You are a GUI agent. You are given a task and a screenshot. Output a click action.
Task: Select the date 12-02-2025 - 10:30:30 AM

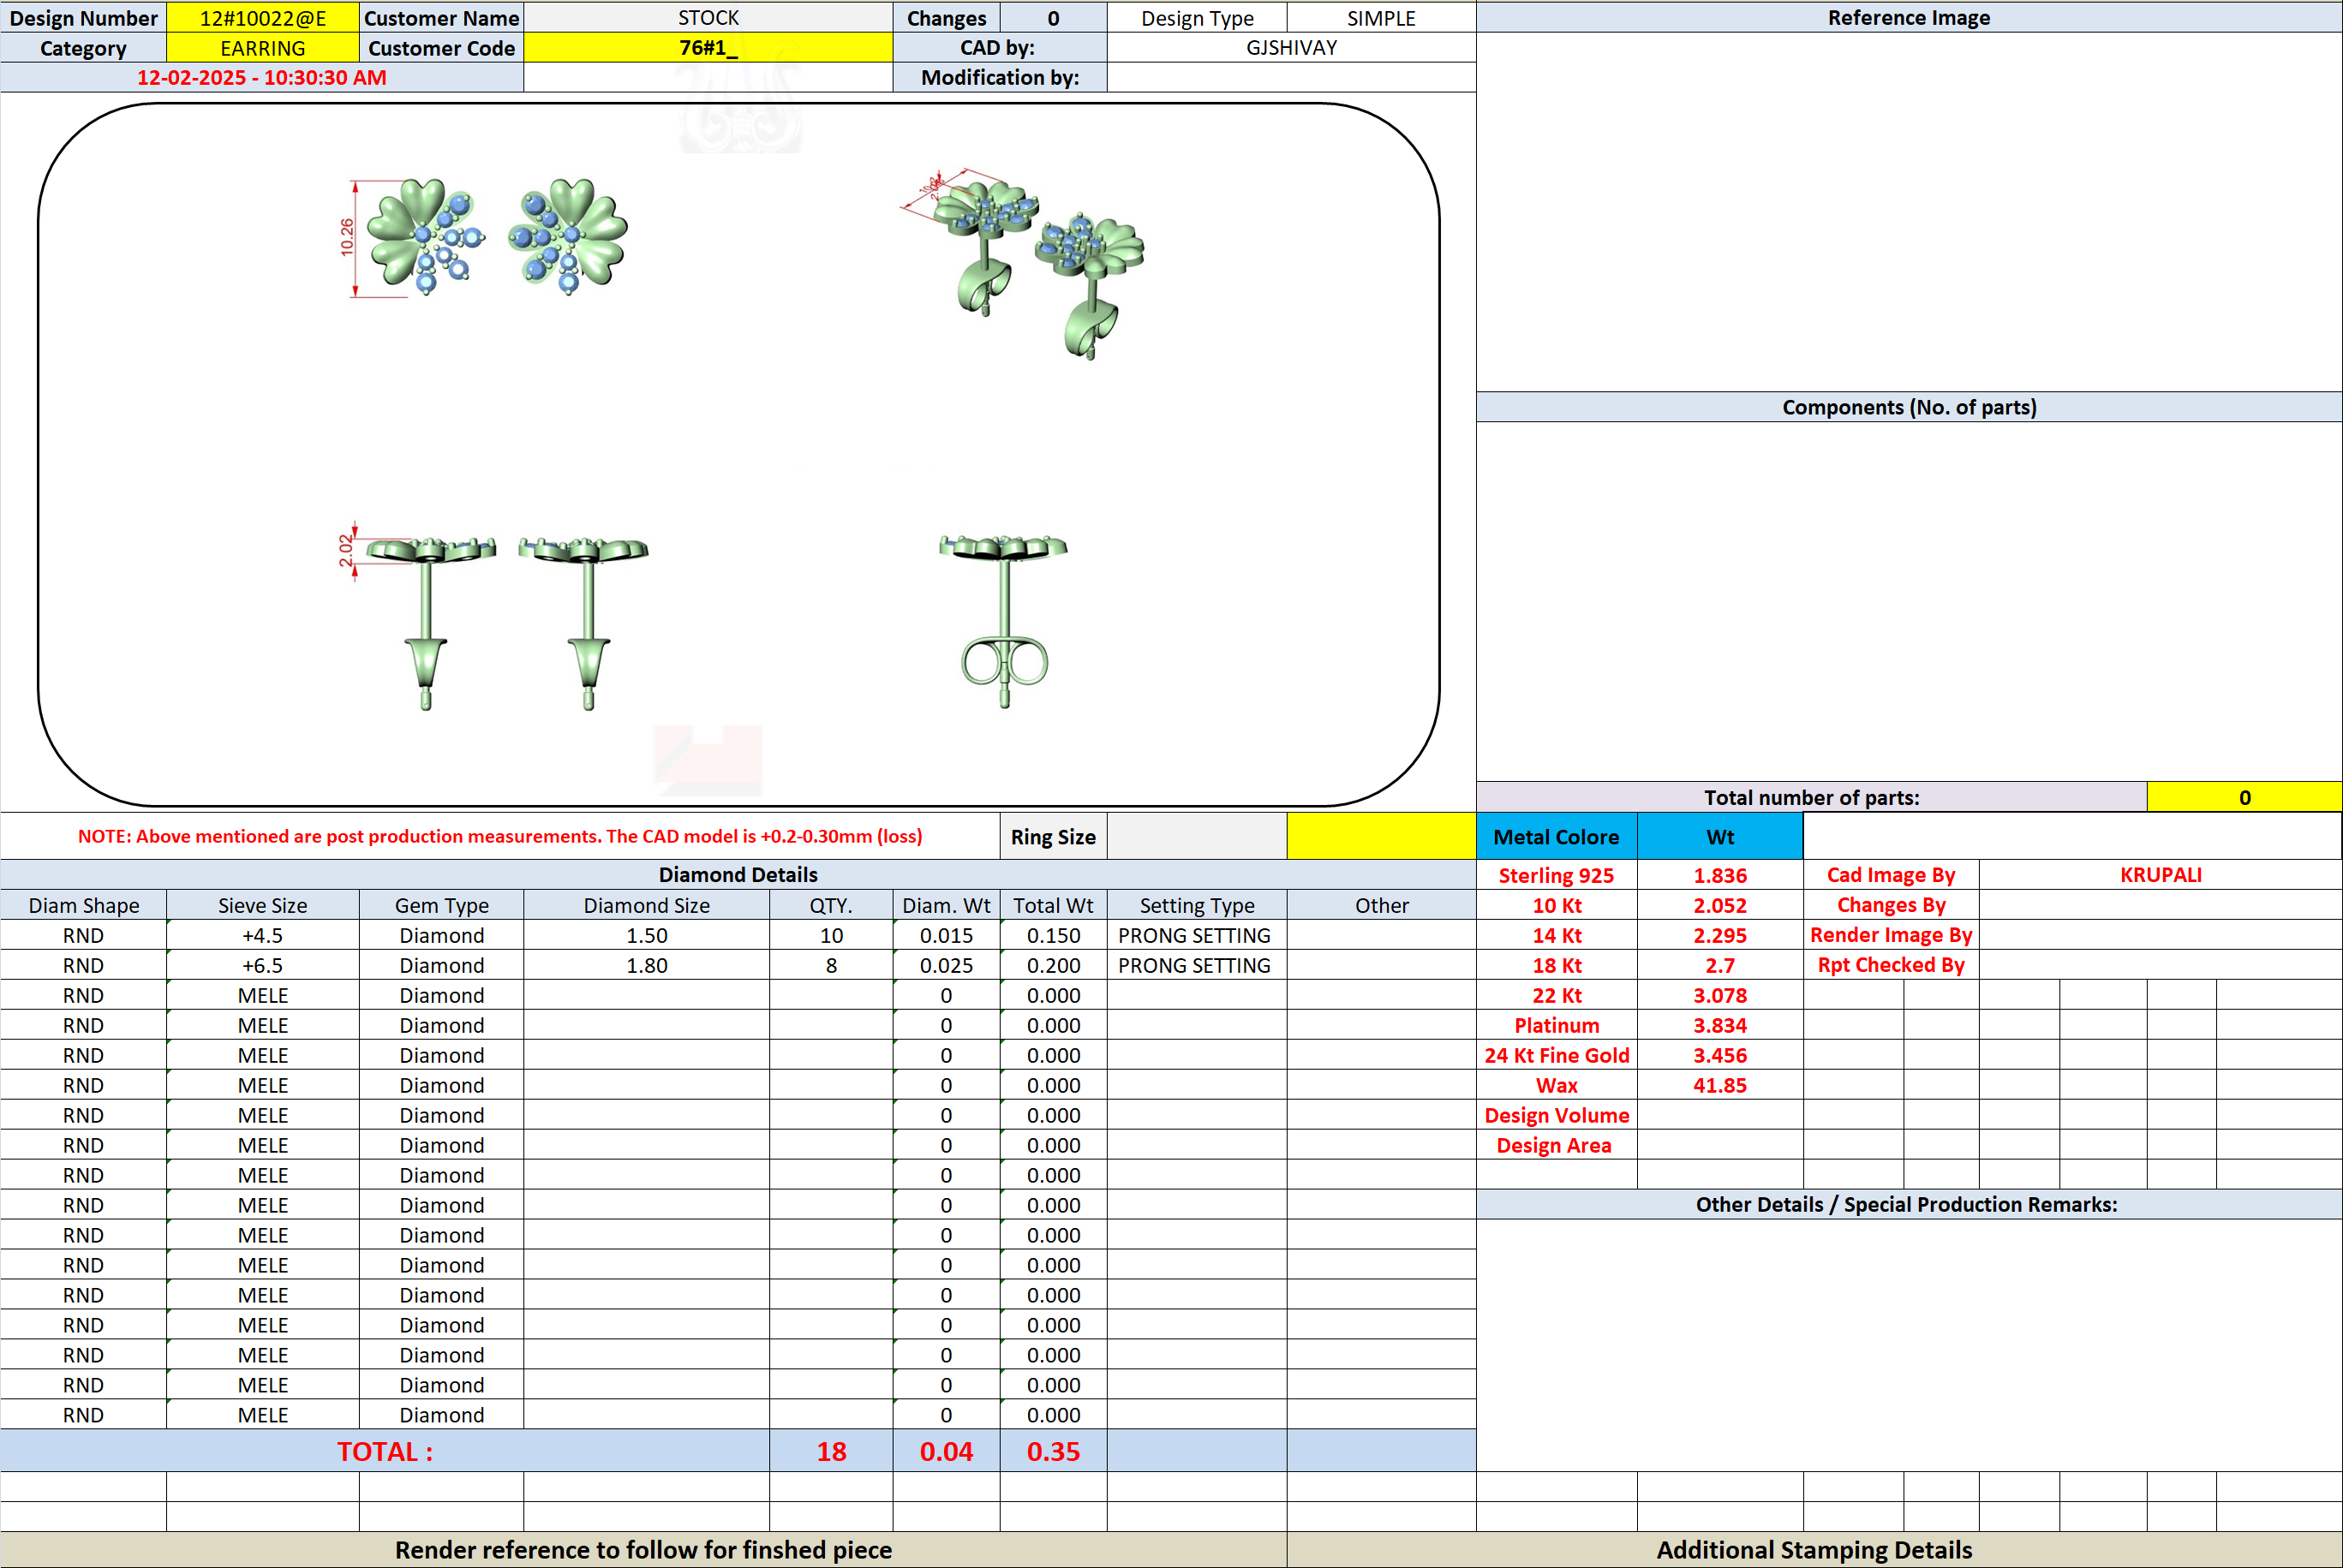coord(262,77)
